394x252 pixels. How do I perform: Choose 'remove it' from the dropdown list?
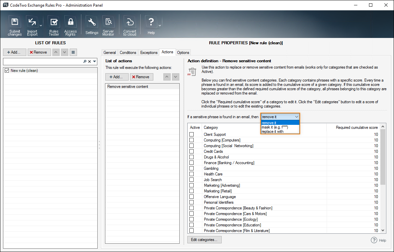[x=280, y=123]
